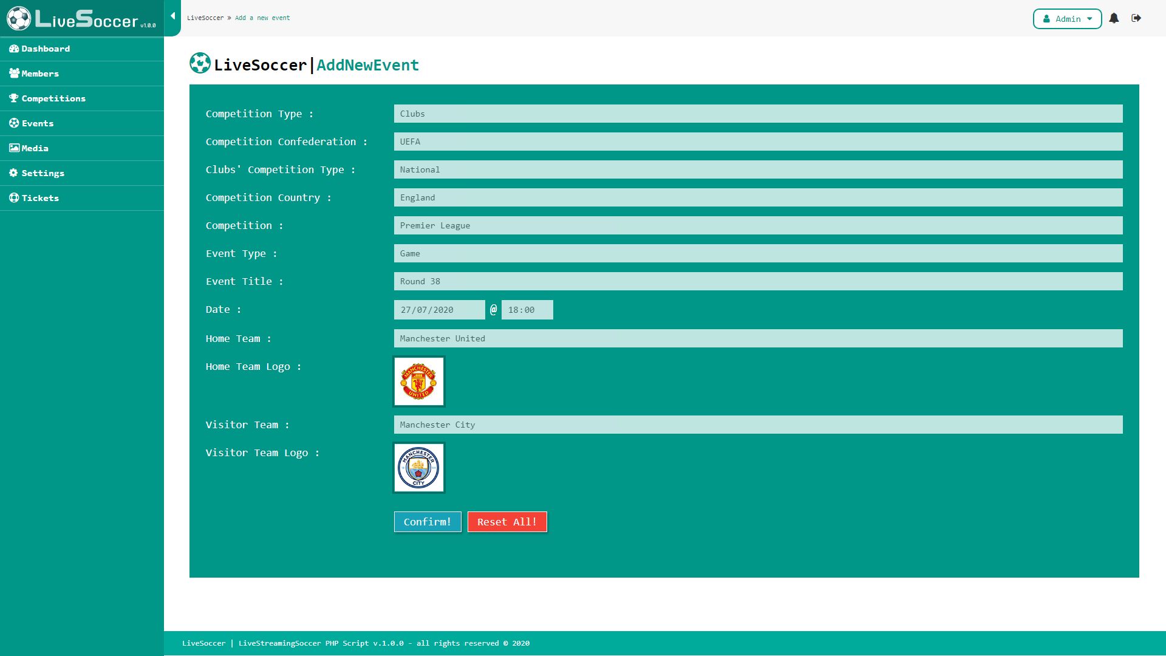This screenshot has width=1166, height=656.
Task: Click the Manchester City logo thumbnail
Action: tap(418, 468)
